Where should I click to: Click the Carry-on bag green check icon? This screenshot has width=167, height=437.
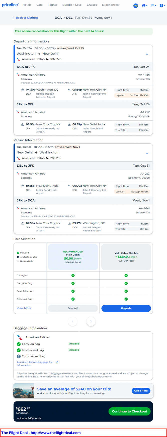(x=19, y=344)
